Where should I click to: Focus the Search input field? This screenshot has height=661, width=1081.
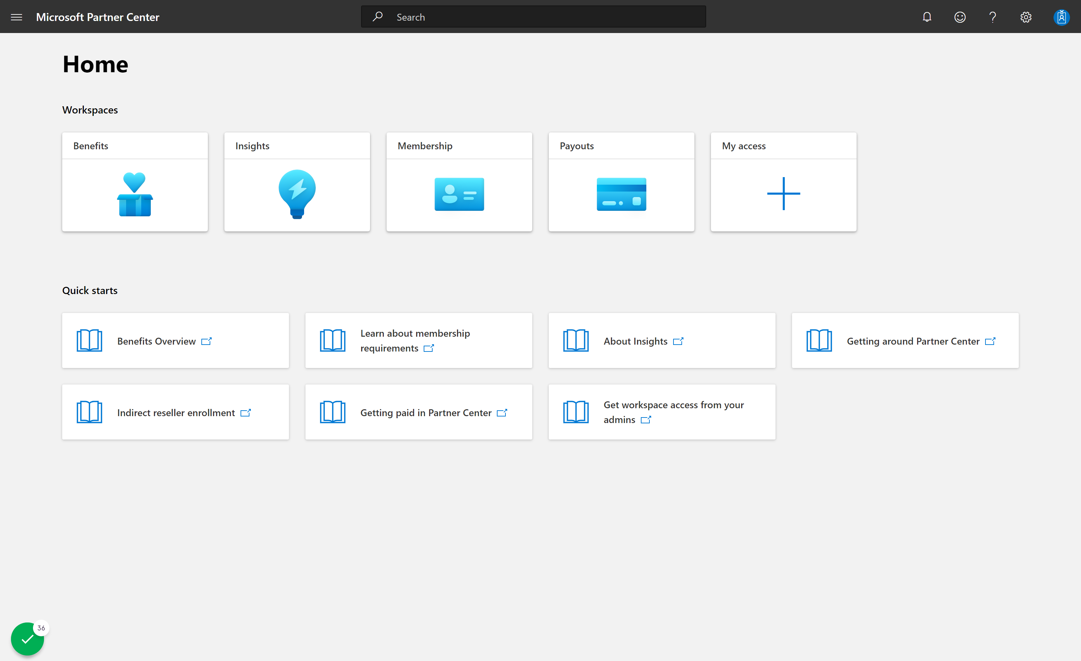(x=533, y=17)
